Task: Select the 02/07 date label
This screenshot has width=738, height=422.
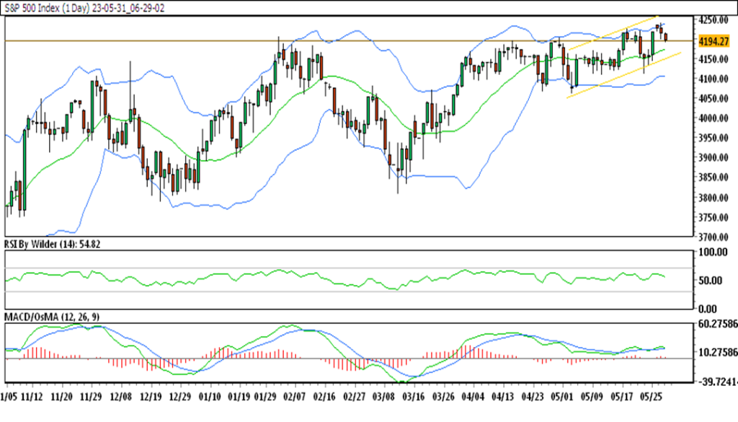Action: tap(295, 397)
